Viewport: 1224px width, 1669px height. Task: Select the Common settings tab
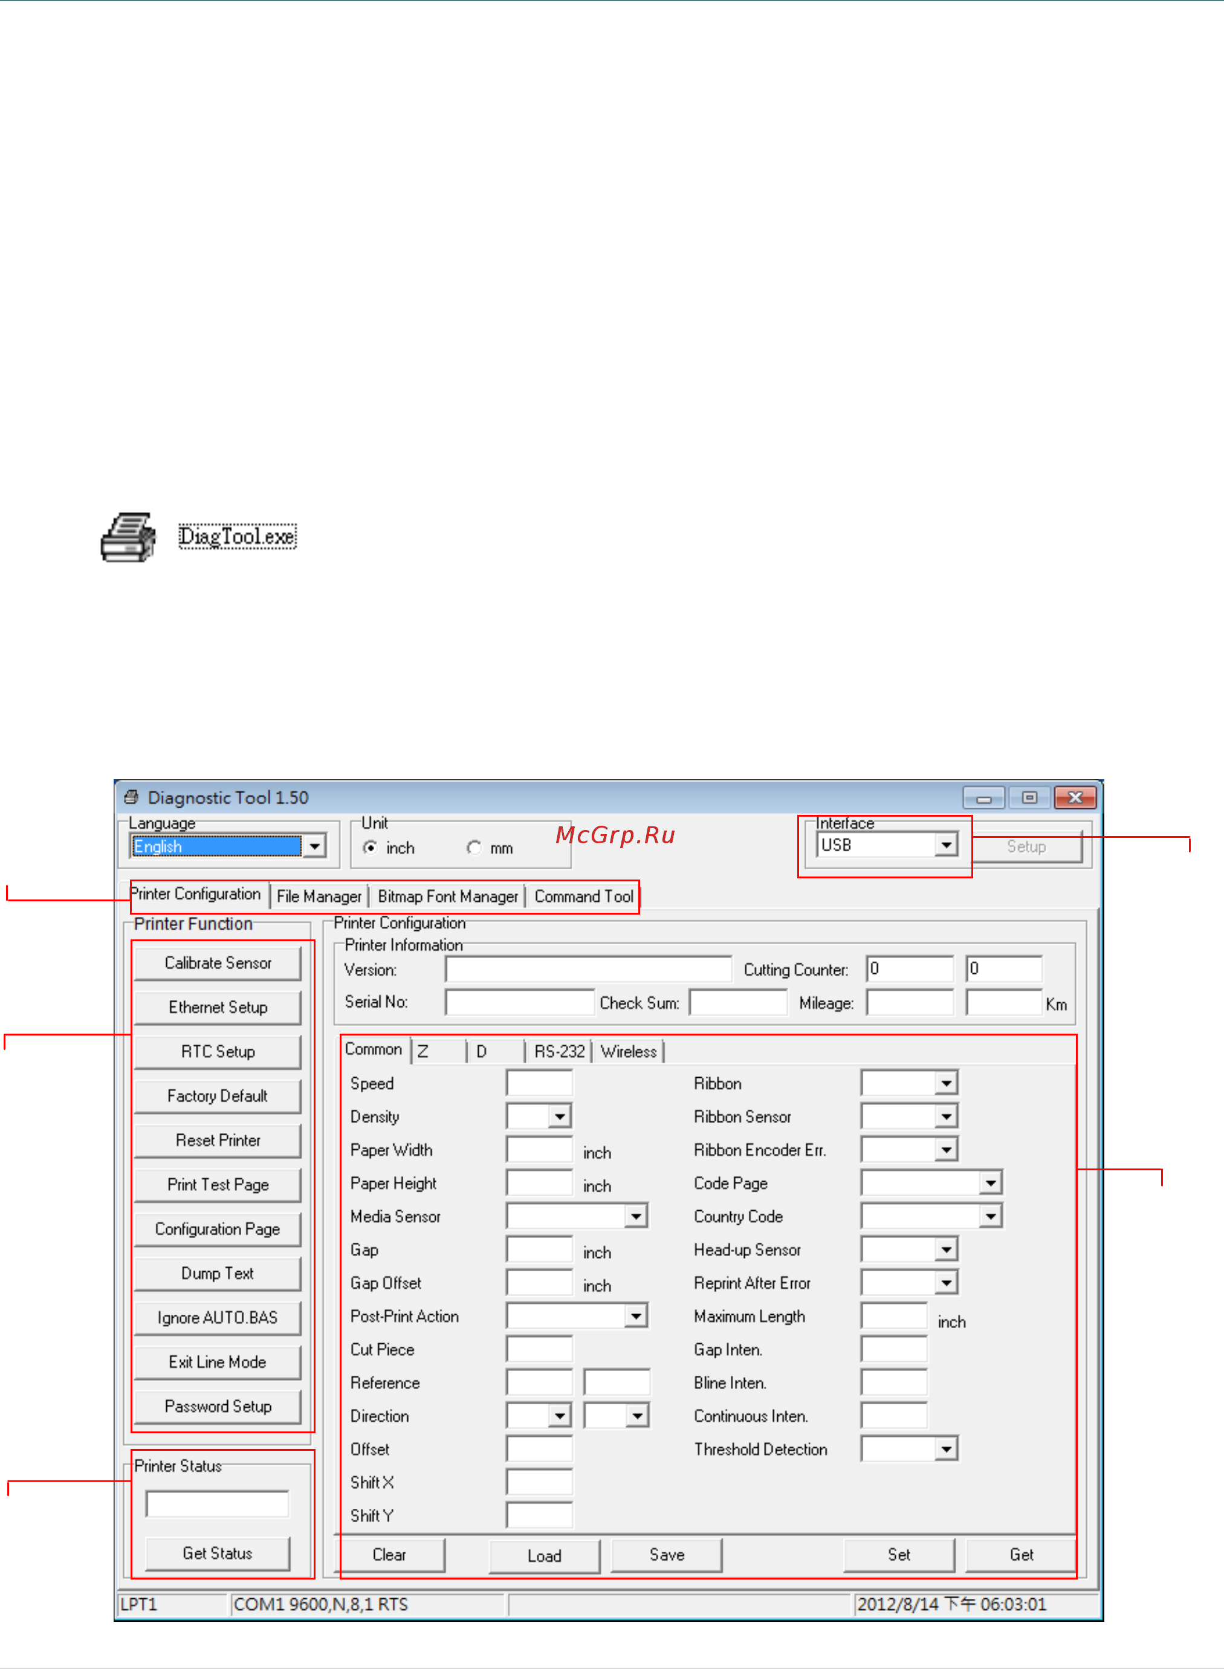click(x=374, y=1050)
